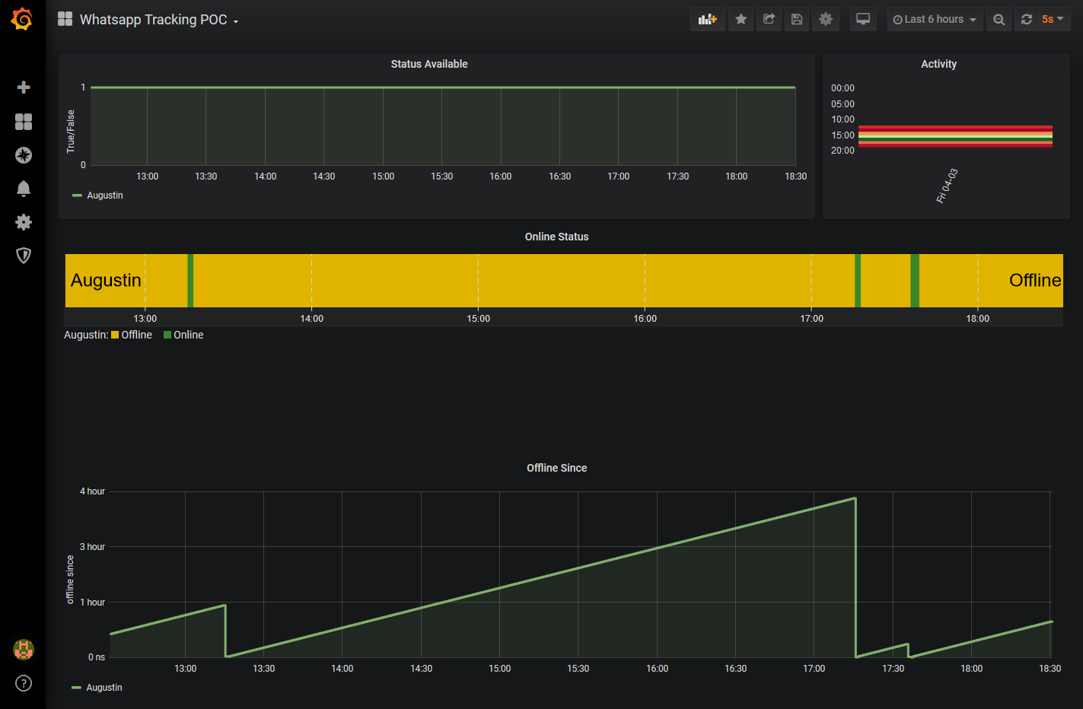Open the Status Available panel title menu
The width and height of the screenshot is (1083, 709).
429,64
